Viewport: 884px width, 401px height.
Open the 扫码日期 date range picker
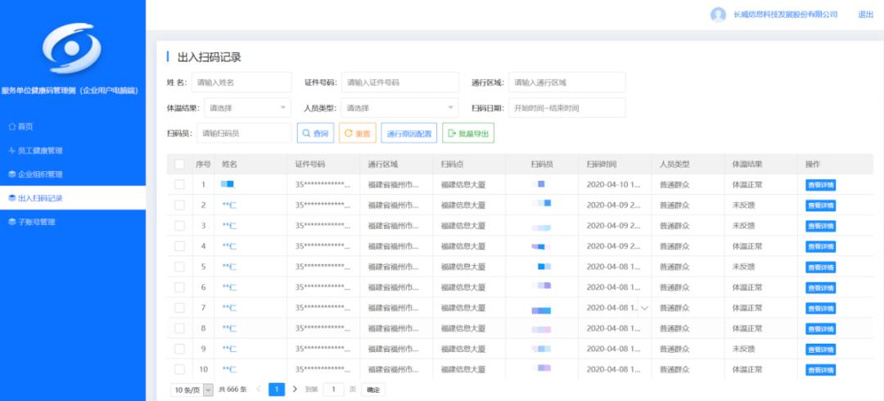click(x=567, y=108)
